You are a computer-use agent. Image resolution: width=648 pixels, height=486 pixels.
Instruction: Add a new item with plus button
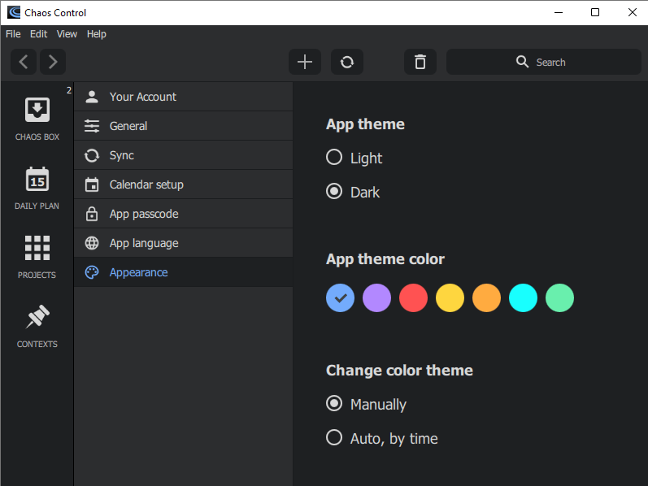pyautogui.click(x=305, y=62)
